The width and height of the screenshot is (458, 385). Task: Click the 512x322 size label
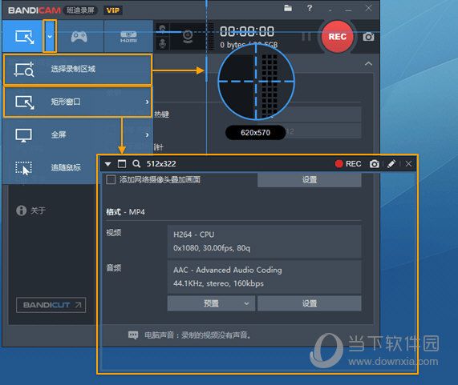(161, 164)
